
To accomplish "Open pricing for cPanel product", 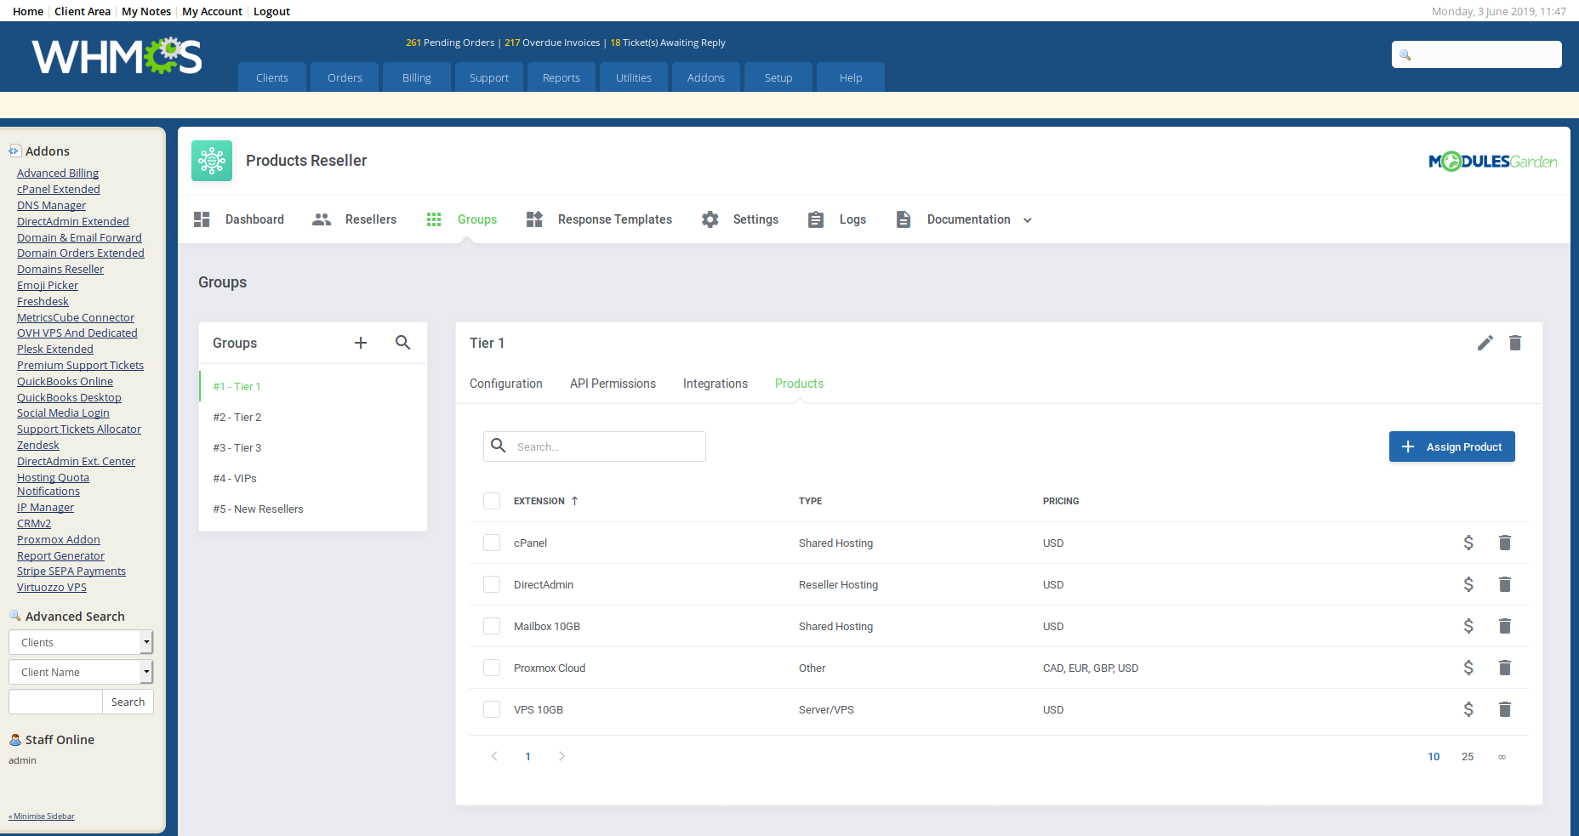I will tap(1468, 543).
